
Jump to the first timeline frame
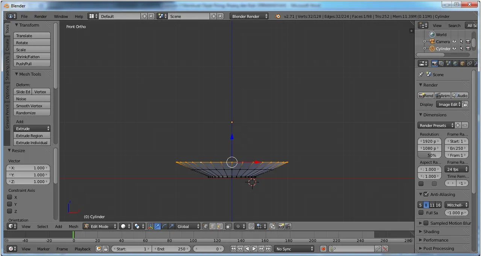coord(233,249)
